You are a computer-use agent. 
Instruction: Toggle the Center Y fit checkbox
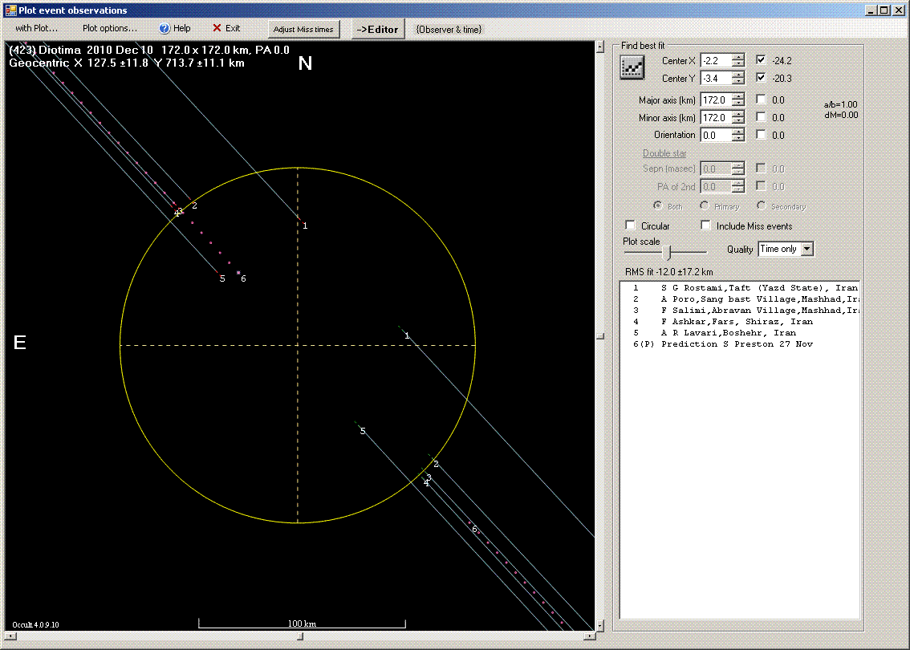coord(761,77)
